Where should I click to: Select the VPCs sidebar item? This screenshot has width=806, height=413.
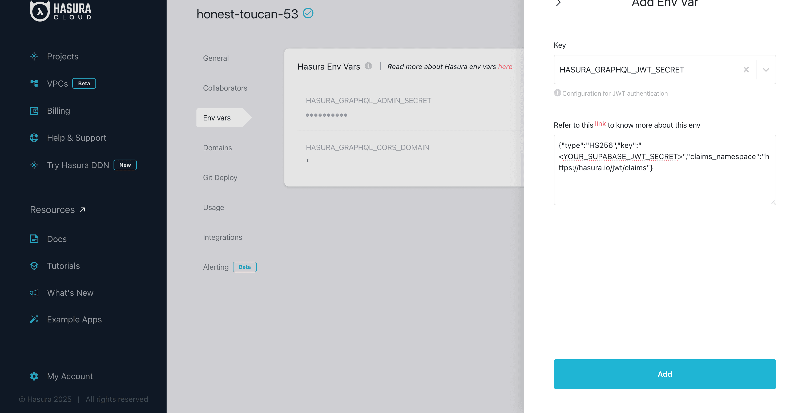[57, 83]
